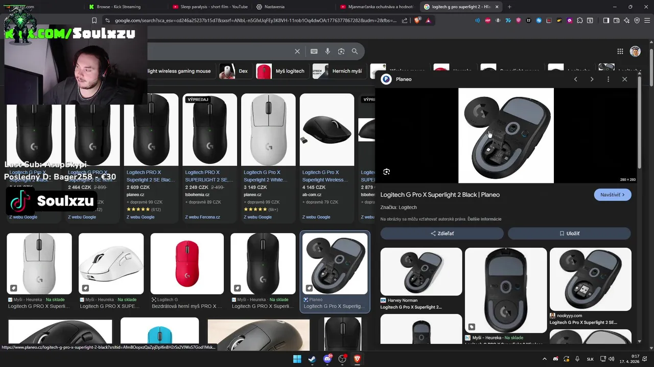
Task: Open Leo AI assistant sparkle icon
Action: pos(627,20)
